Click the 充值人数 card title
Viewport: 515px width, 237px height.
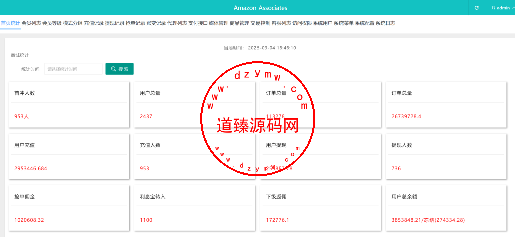click(x=150, y=145)
